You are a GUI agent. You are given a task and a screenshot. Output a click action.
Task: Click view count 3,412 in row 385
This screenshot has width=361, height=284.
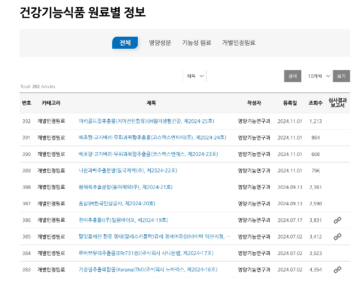coord(316,237)
